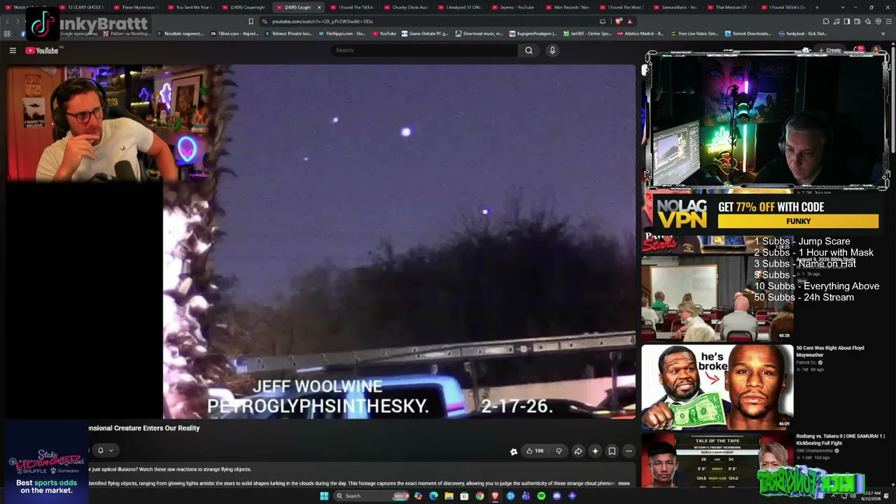Open the 'Torrent Downloads' bookmark
This screenshot has width=896, height=504.
748,34
